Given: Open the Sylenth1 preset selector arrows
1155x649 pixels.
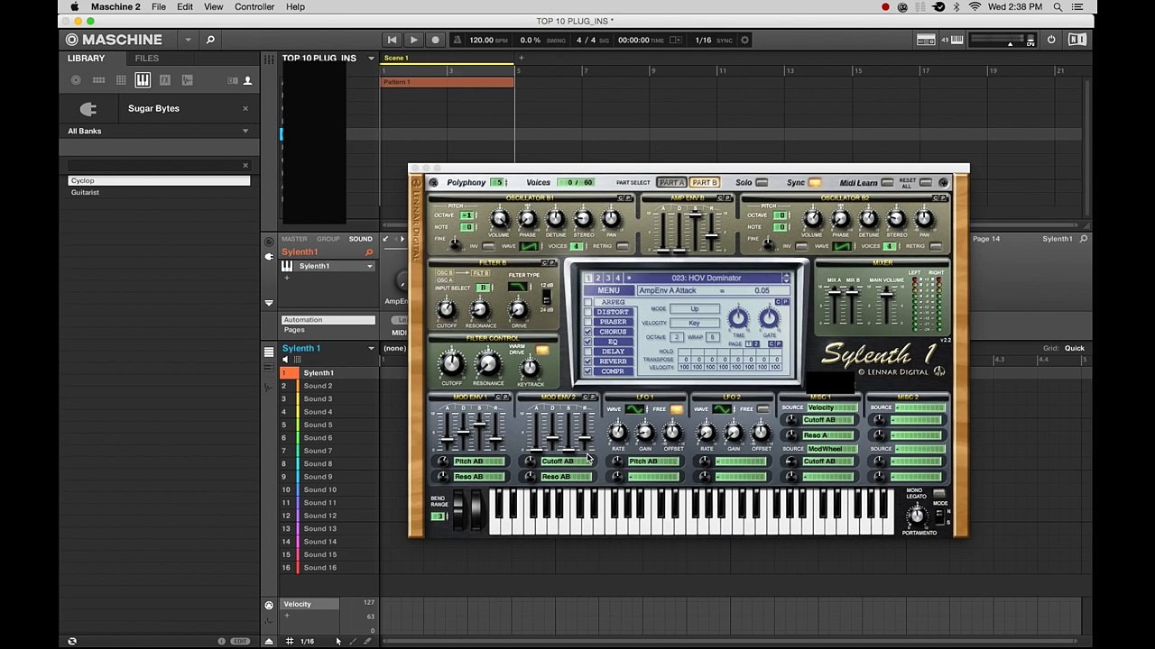Looking at the screenshot, I should coord(786,279).
